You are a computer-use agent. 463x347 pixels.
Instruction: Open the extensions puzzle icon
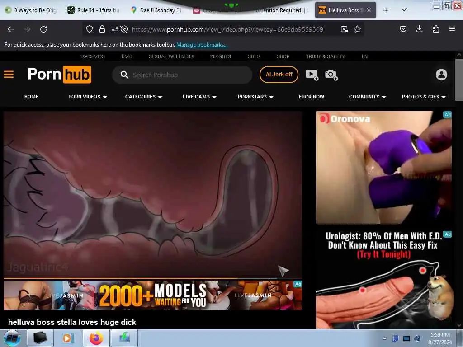pyautogui.click(x=436, y=29)
